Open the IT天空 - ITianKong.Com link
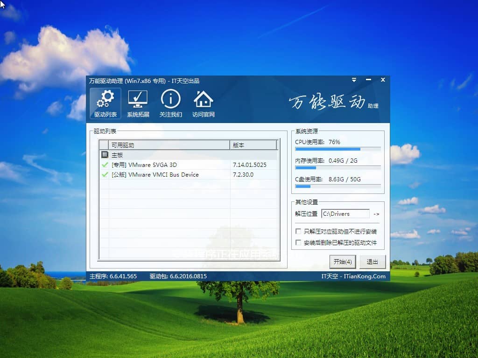This screenshot has height=358, width=478. point(354,276)
